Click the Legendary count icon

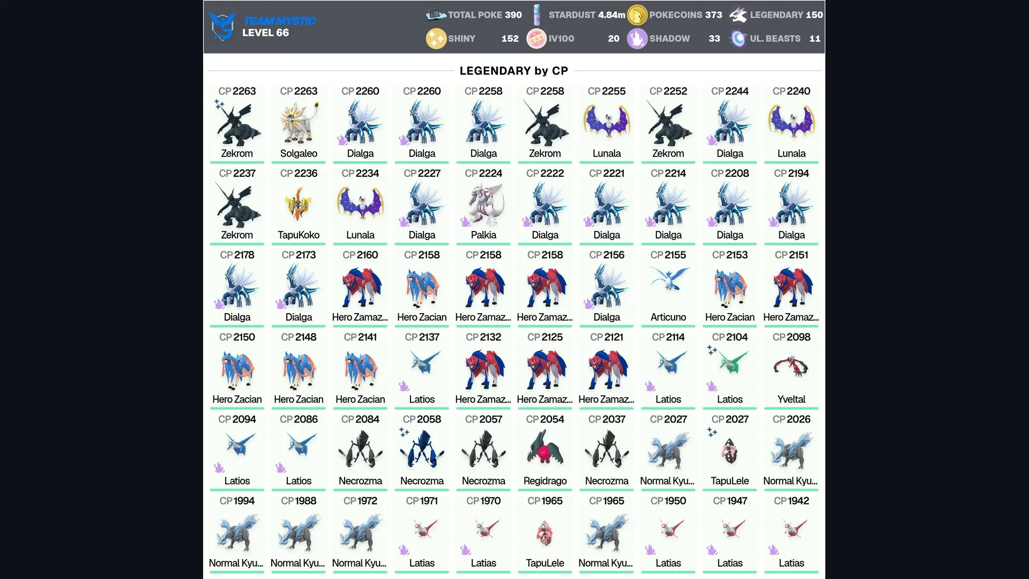pyautogui.click(x=738, y=15)
